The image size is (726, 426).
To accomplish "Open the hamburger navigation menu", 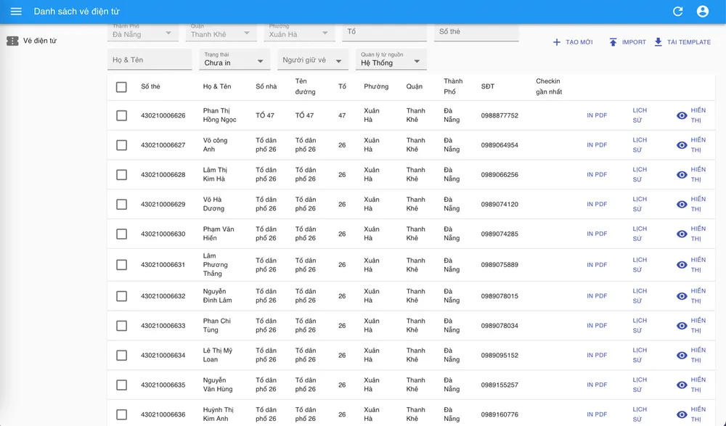I will point(16,12).
